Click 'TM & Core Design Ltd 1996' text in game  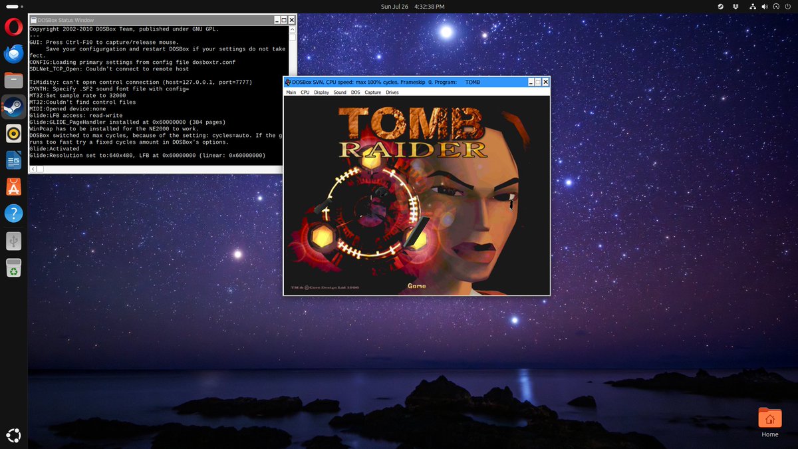pos(325,288)
